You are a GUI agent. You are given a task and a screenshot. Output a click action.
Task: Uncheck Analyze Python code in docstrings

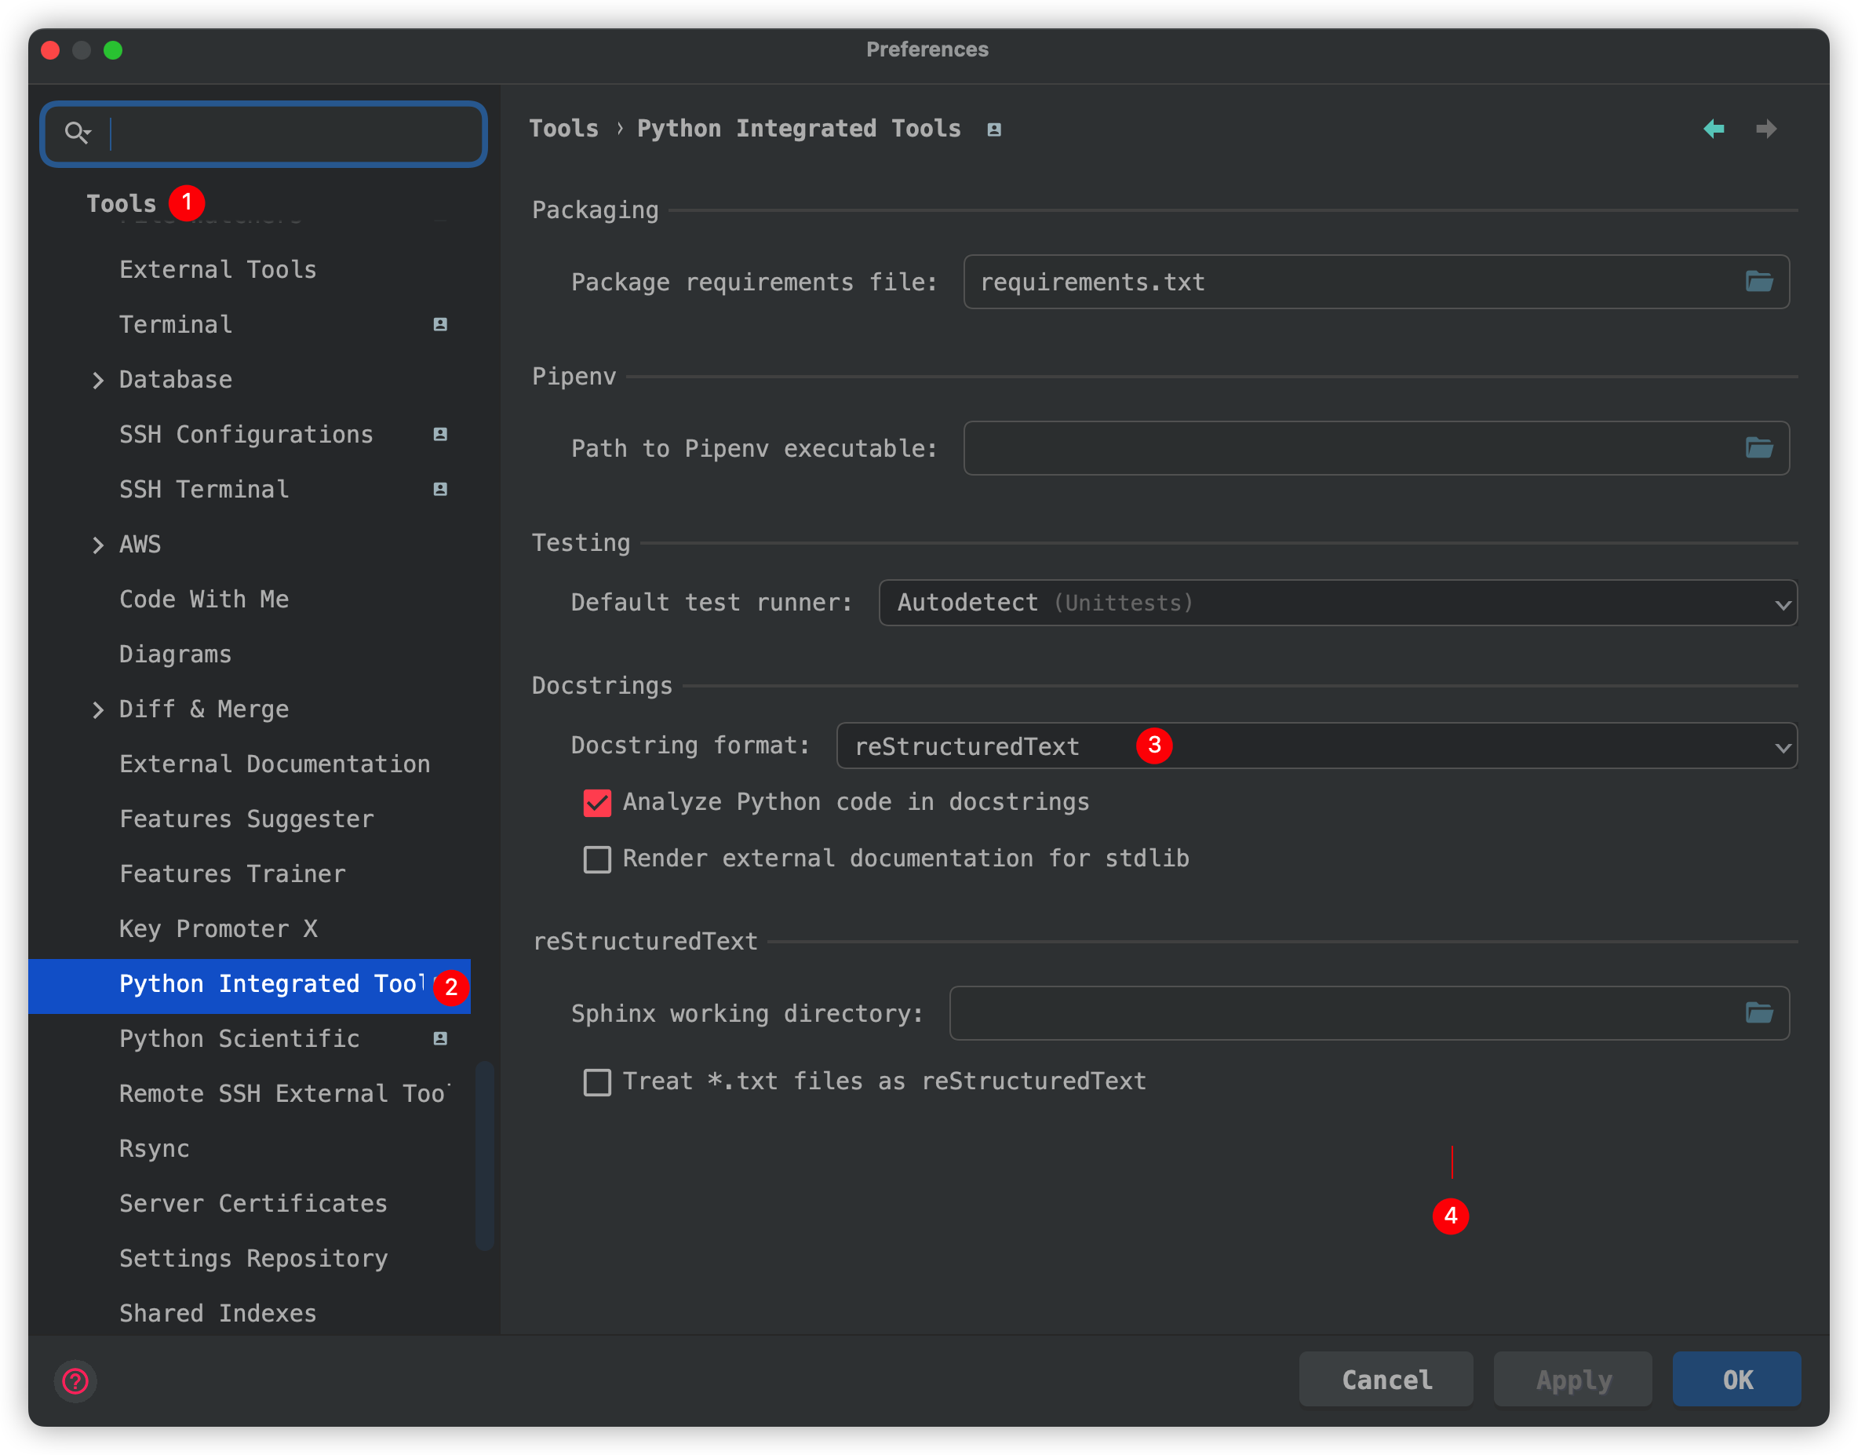pos(597,803)
